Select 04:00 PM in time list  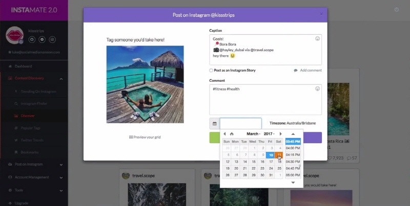(x=293, y=148)
